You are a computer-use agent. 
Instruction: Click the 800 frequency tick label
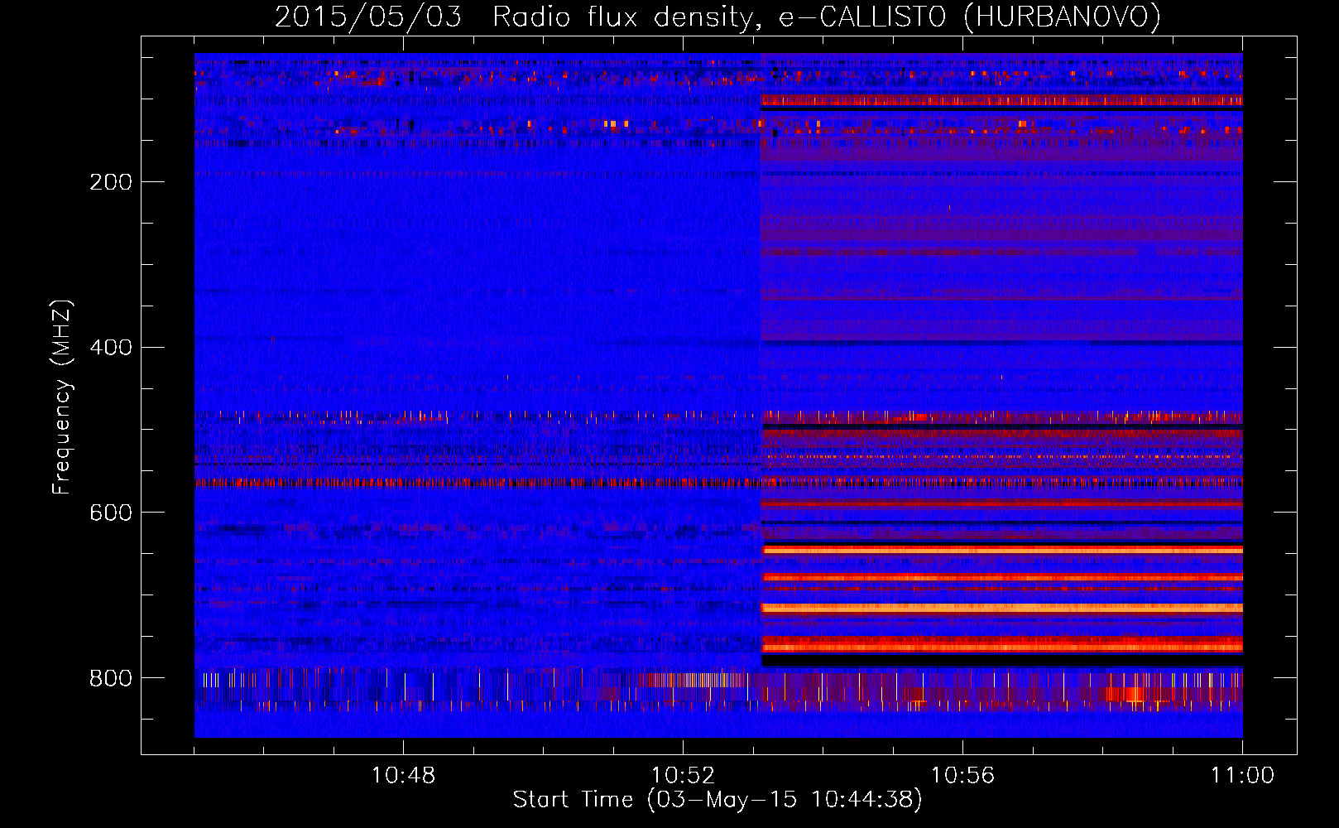(111, 679)
